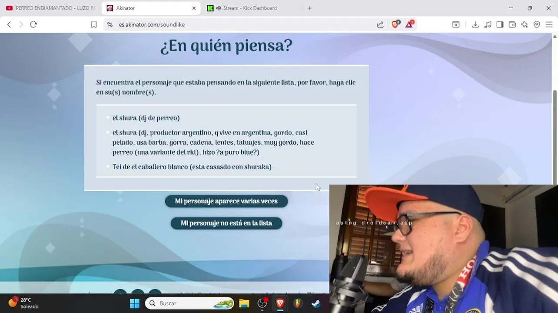Open site settings icon beside the URL

[110, 25]
